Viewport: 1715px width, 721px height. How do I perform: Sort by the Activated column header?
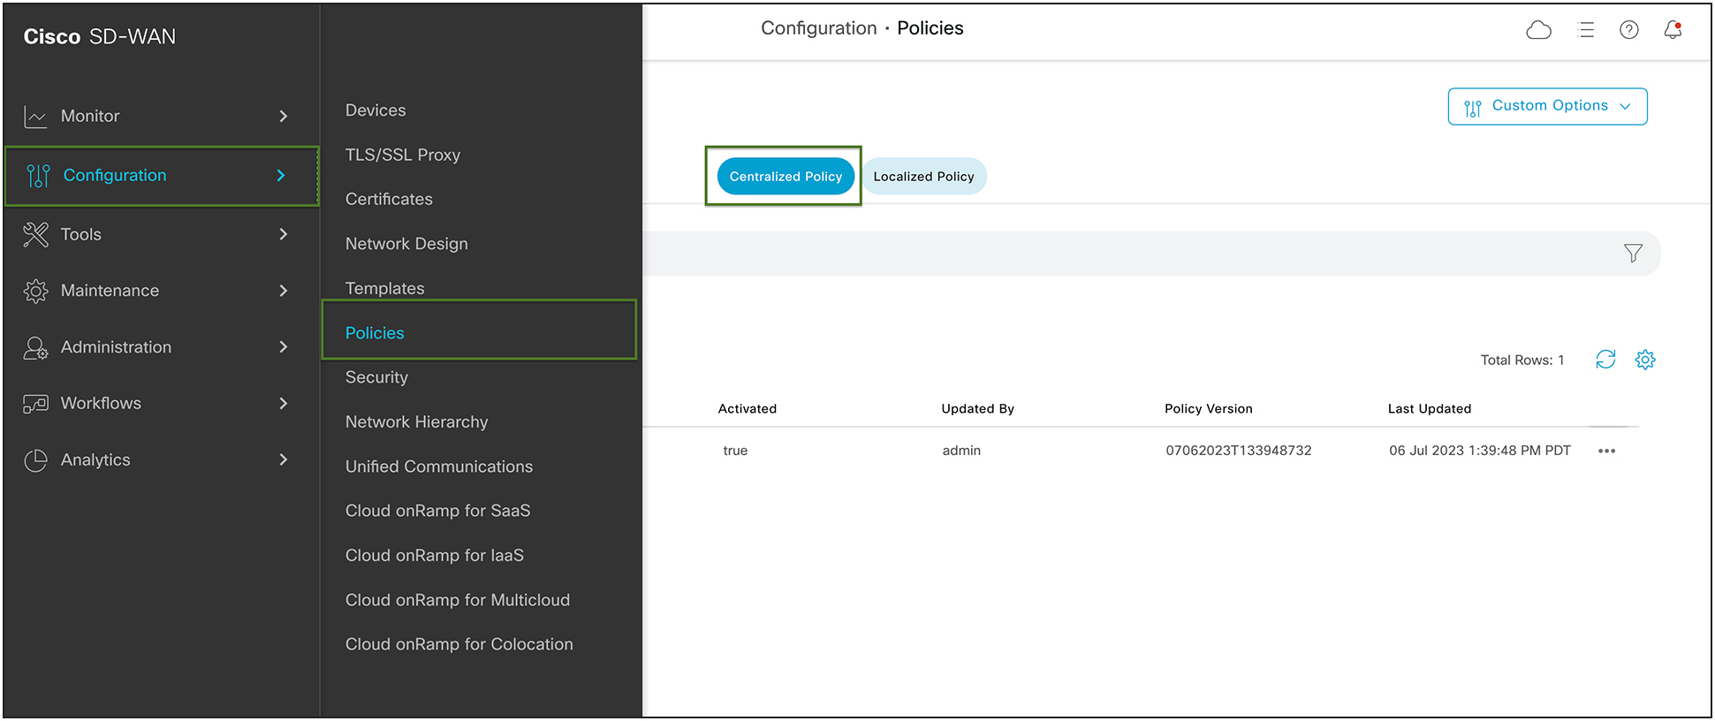[x=747, y=409]
